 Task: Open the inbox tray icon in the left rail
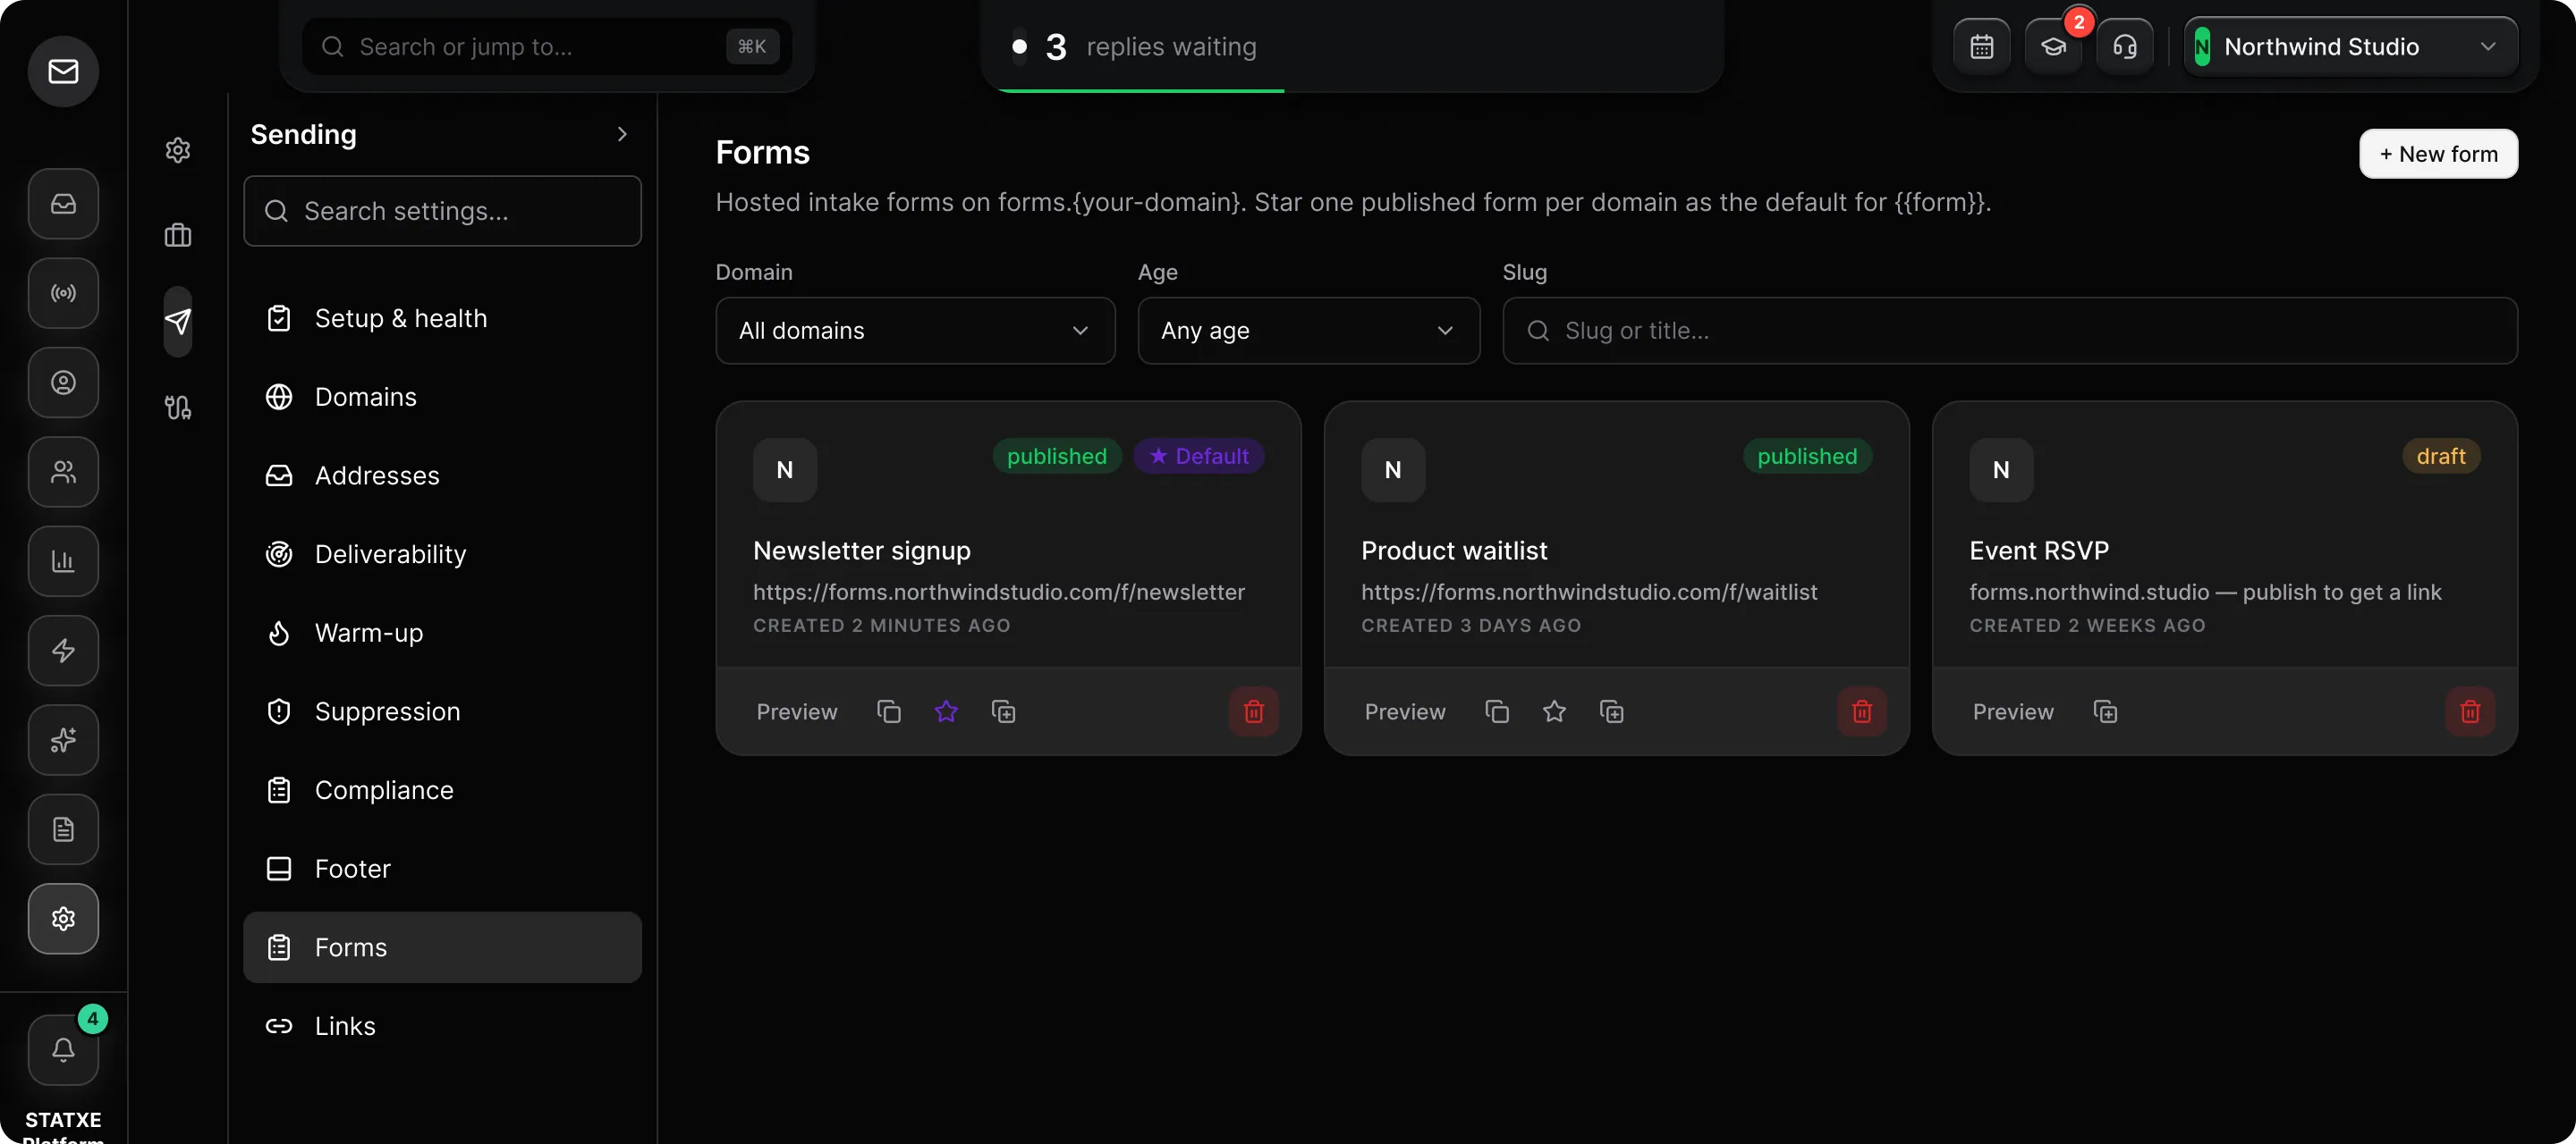pyautogui.click(x=63, y=204)
